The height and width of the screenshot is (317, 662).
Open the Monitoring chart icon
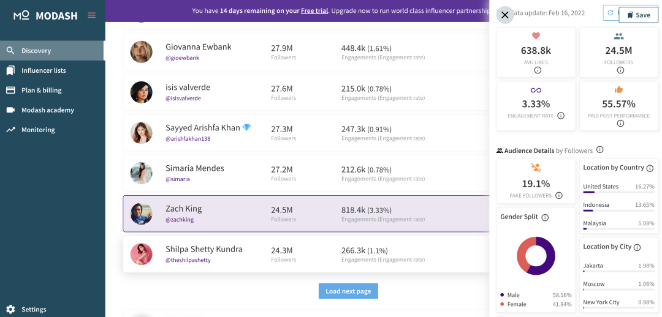[10, 130]
